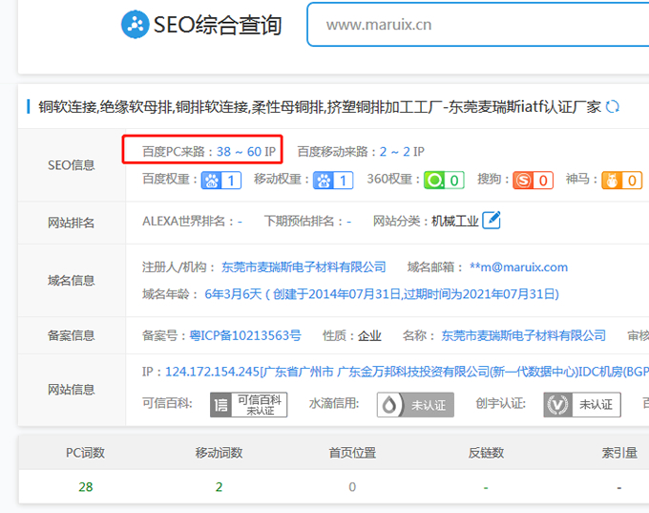Click the 移动词数 value 2
This screenshot has height=513, width=649.
219,487
